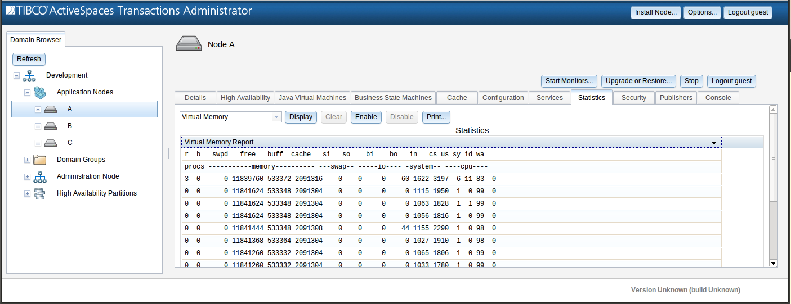Switch to the High Availability tab
This screenshot has height=304, width=791.
pos(245,98)
